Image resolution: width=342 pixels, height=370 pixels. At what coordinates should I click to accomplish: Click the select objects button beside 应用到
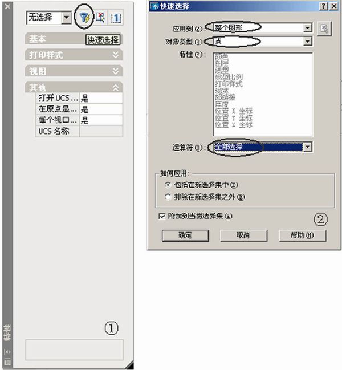click(x=324, y=29)
